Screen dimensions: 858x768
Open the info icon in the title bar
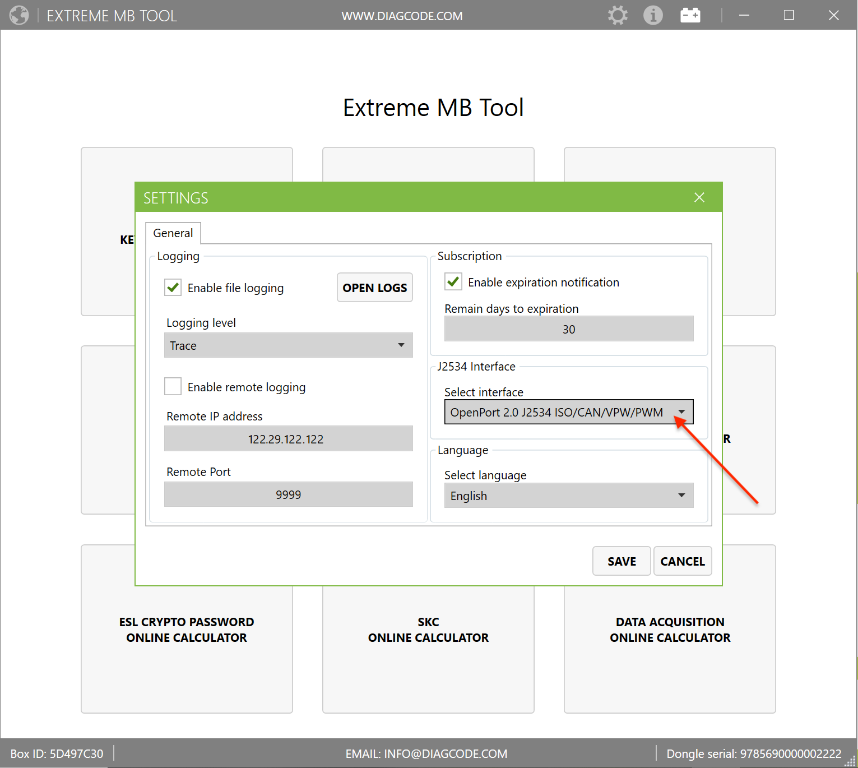click(653, 15)
